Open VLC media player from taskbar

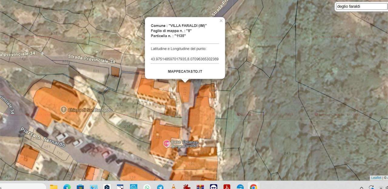(174, 187)
